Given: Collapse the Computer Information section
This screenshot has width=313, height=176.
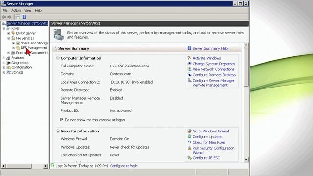Looking at the screenshot, I should 58,58.
